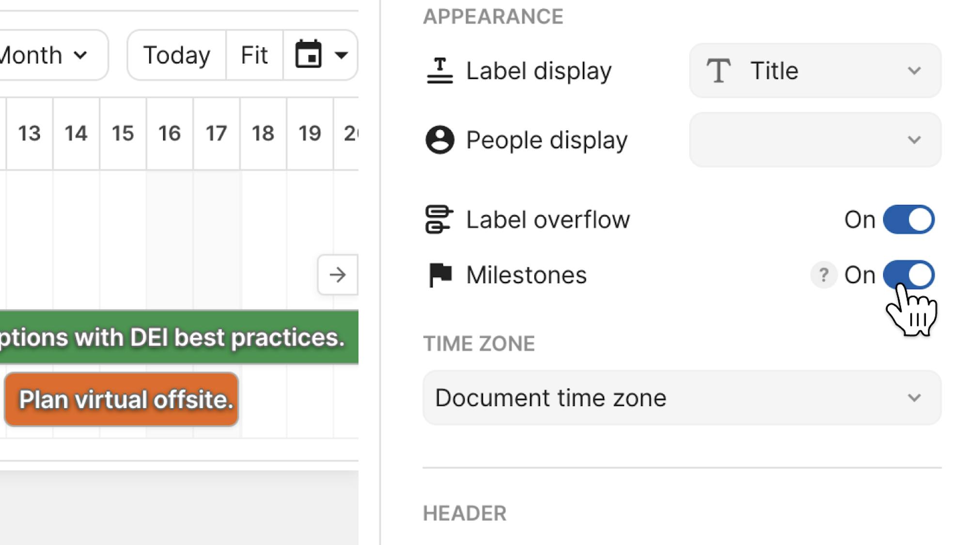Click the Fit button

point(254,55)
